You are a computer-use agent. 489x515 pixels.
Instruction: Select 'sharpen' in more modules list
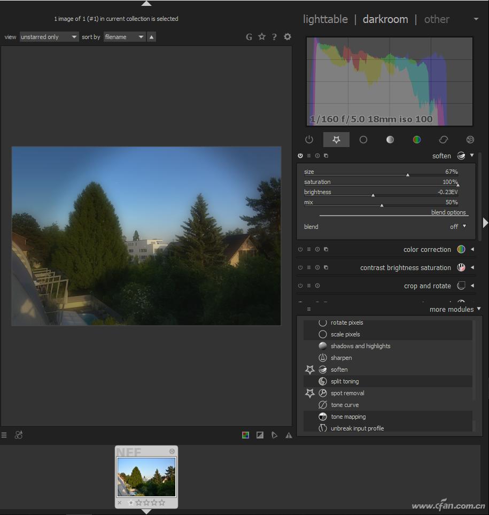(x=387, y=358)
